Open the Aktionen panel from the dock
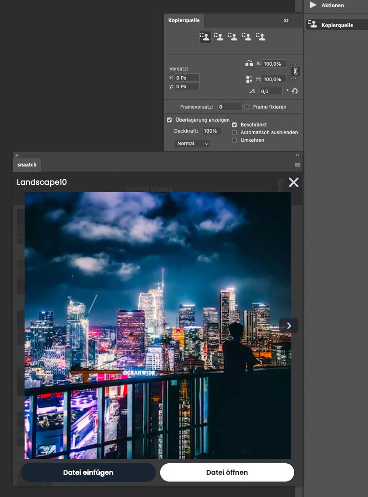368x497 pixels. 332,5
